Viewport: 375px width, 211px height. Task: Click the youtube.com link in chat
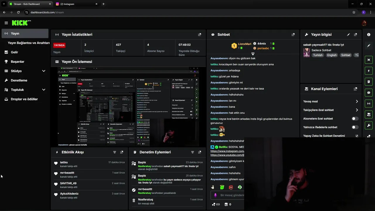coord(227,155)
